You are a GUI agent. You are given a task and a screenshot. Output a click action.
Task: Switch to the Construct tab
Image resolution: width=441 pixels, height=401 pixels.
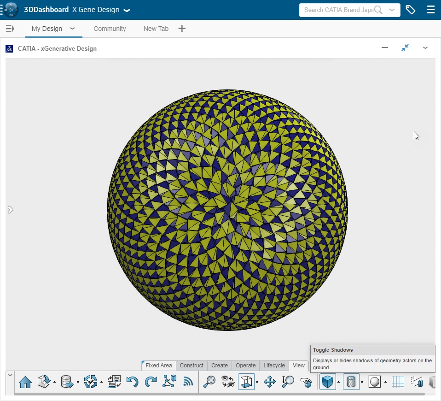(191, 365)
